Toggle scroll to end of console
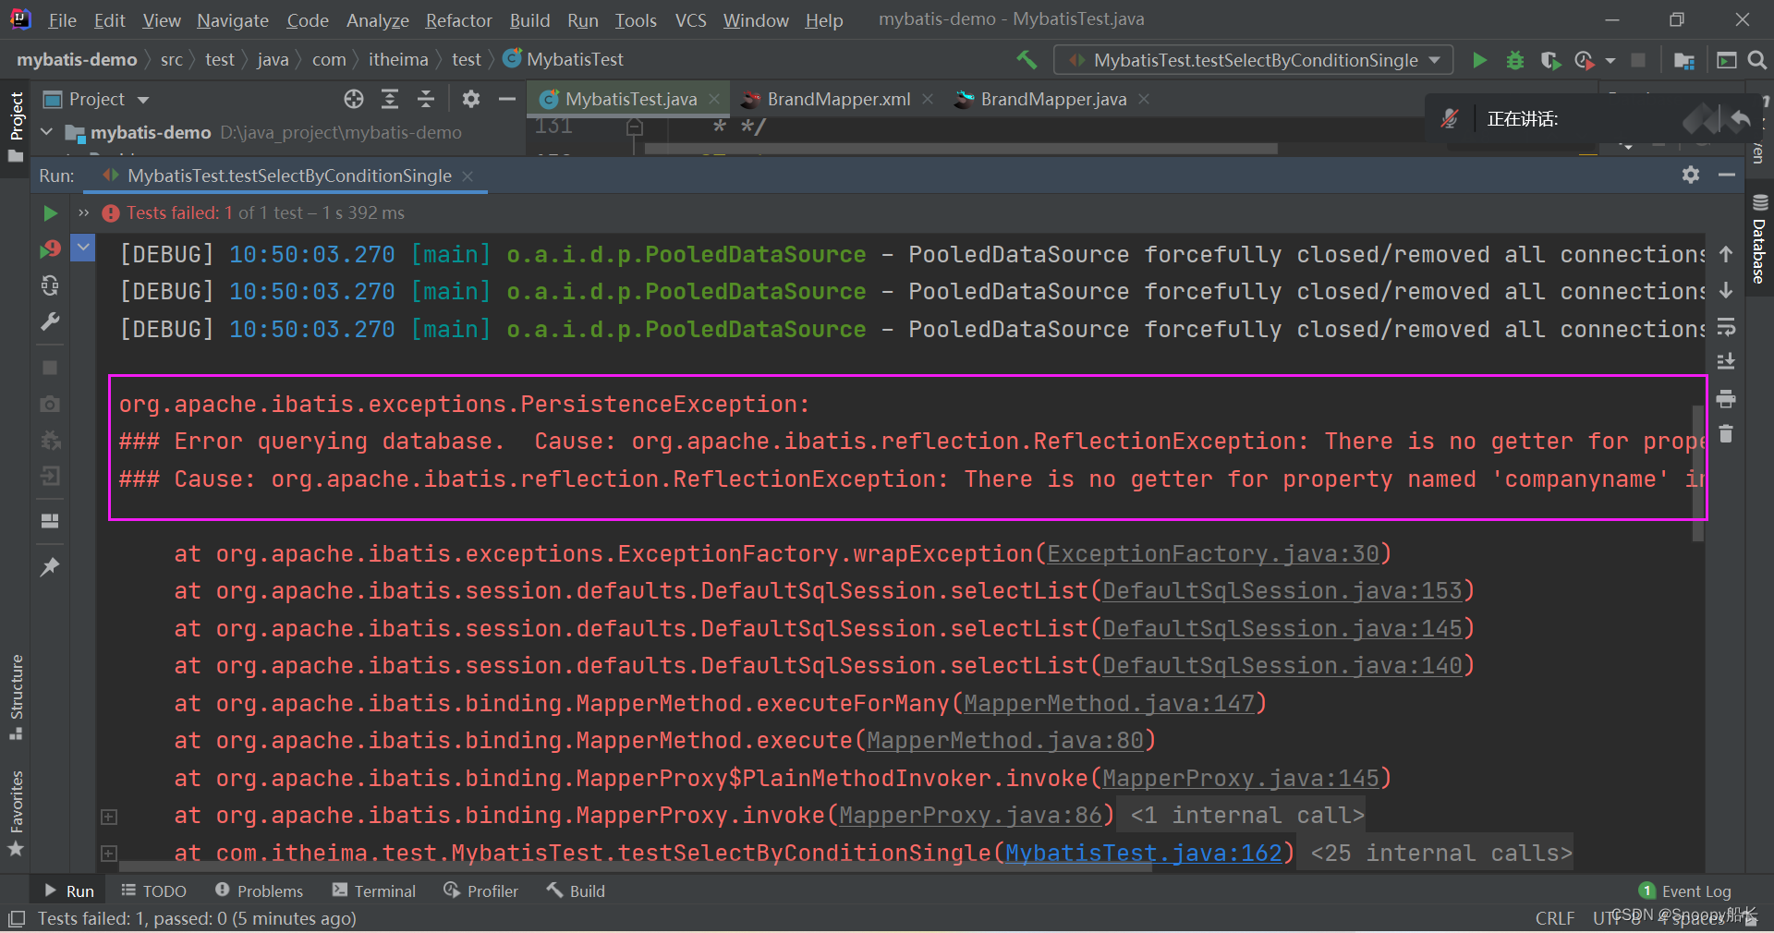The image size is (1774, 933). click(x=1726, y=362)
